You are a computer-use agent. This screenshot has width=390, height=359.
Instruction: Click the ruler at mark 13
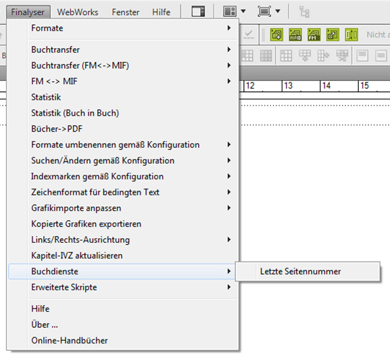click(288, 86)
